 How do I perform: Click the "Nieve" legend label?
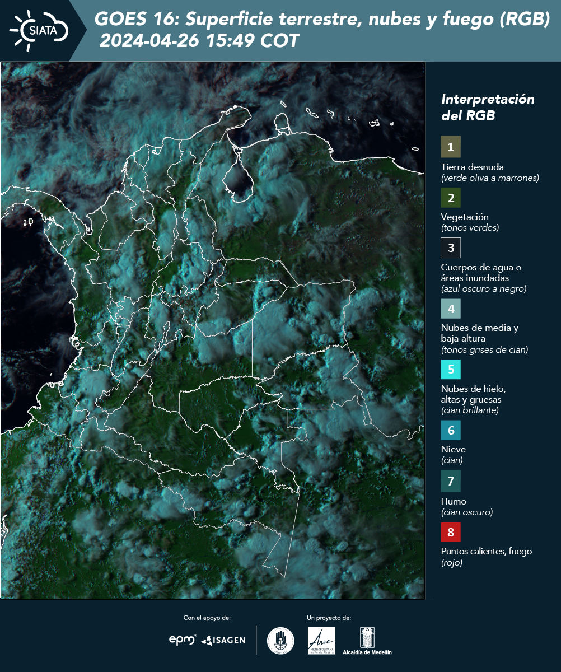[454, 449]
